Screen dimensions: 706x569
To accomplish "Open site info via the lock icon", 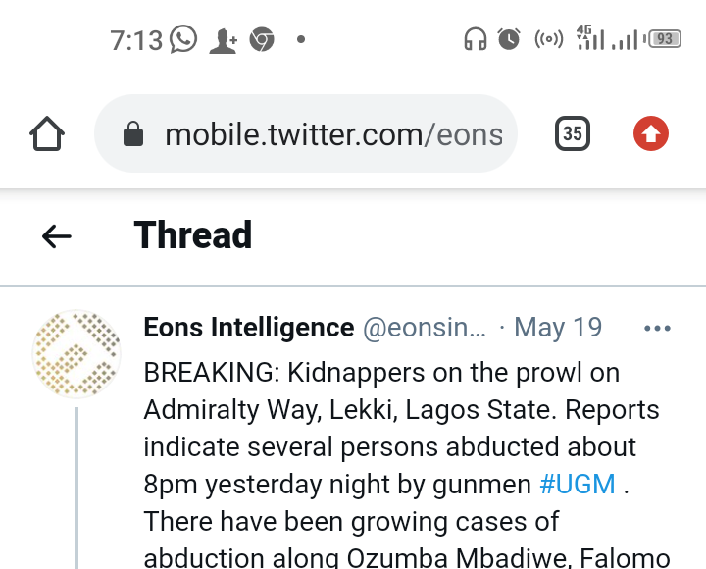I will click(x=133, y=134).
